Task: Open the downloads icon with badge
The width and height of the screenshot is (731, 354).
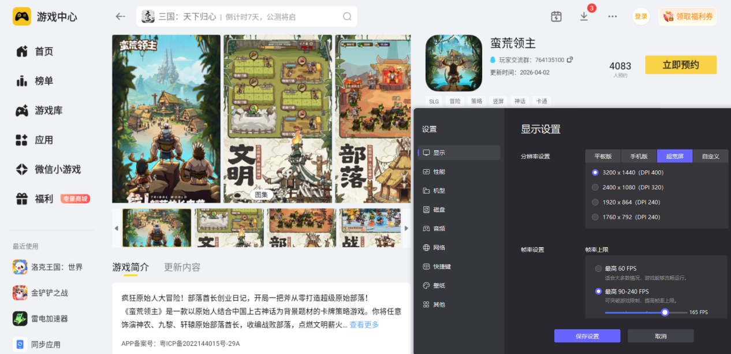Action: [x=584, y=16]
